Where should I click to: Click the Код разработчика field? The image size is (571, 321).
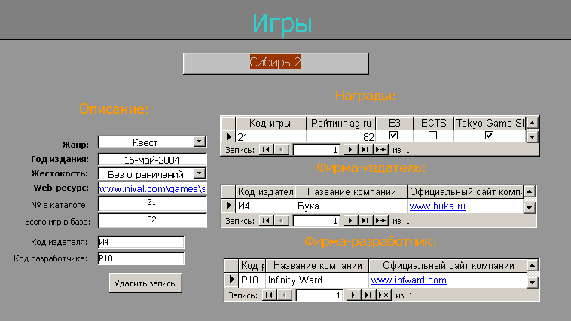[141, 258]
